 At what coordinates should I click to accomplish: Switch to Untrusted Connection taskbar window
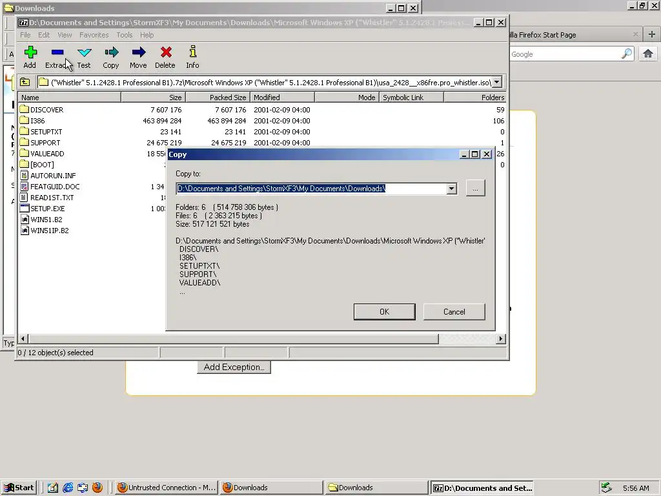167,488
